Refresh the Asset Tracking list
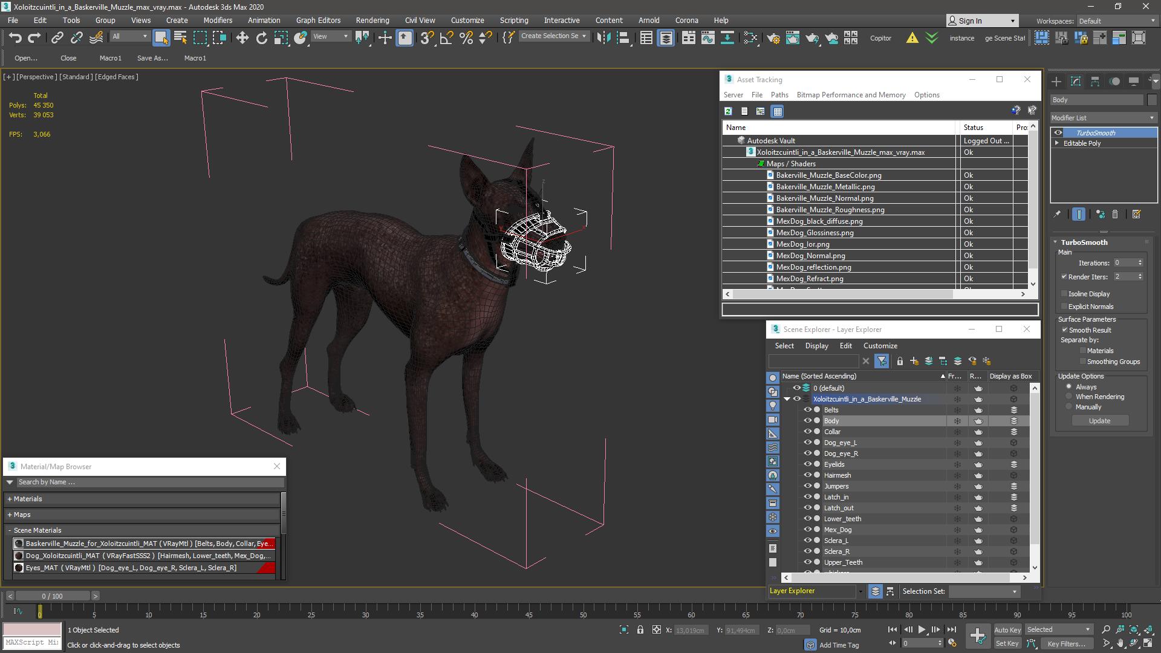 coord(729,111)
